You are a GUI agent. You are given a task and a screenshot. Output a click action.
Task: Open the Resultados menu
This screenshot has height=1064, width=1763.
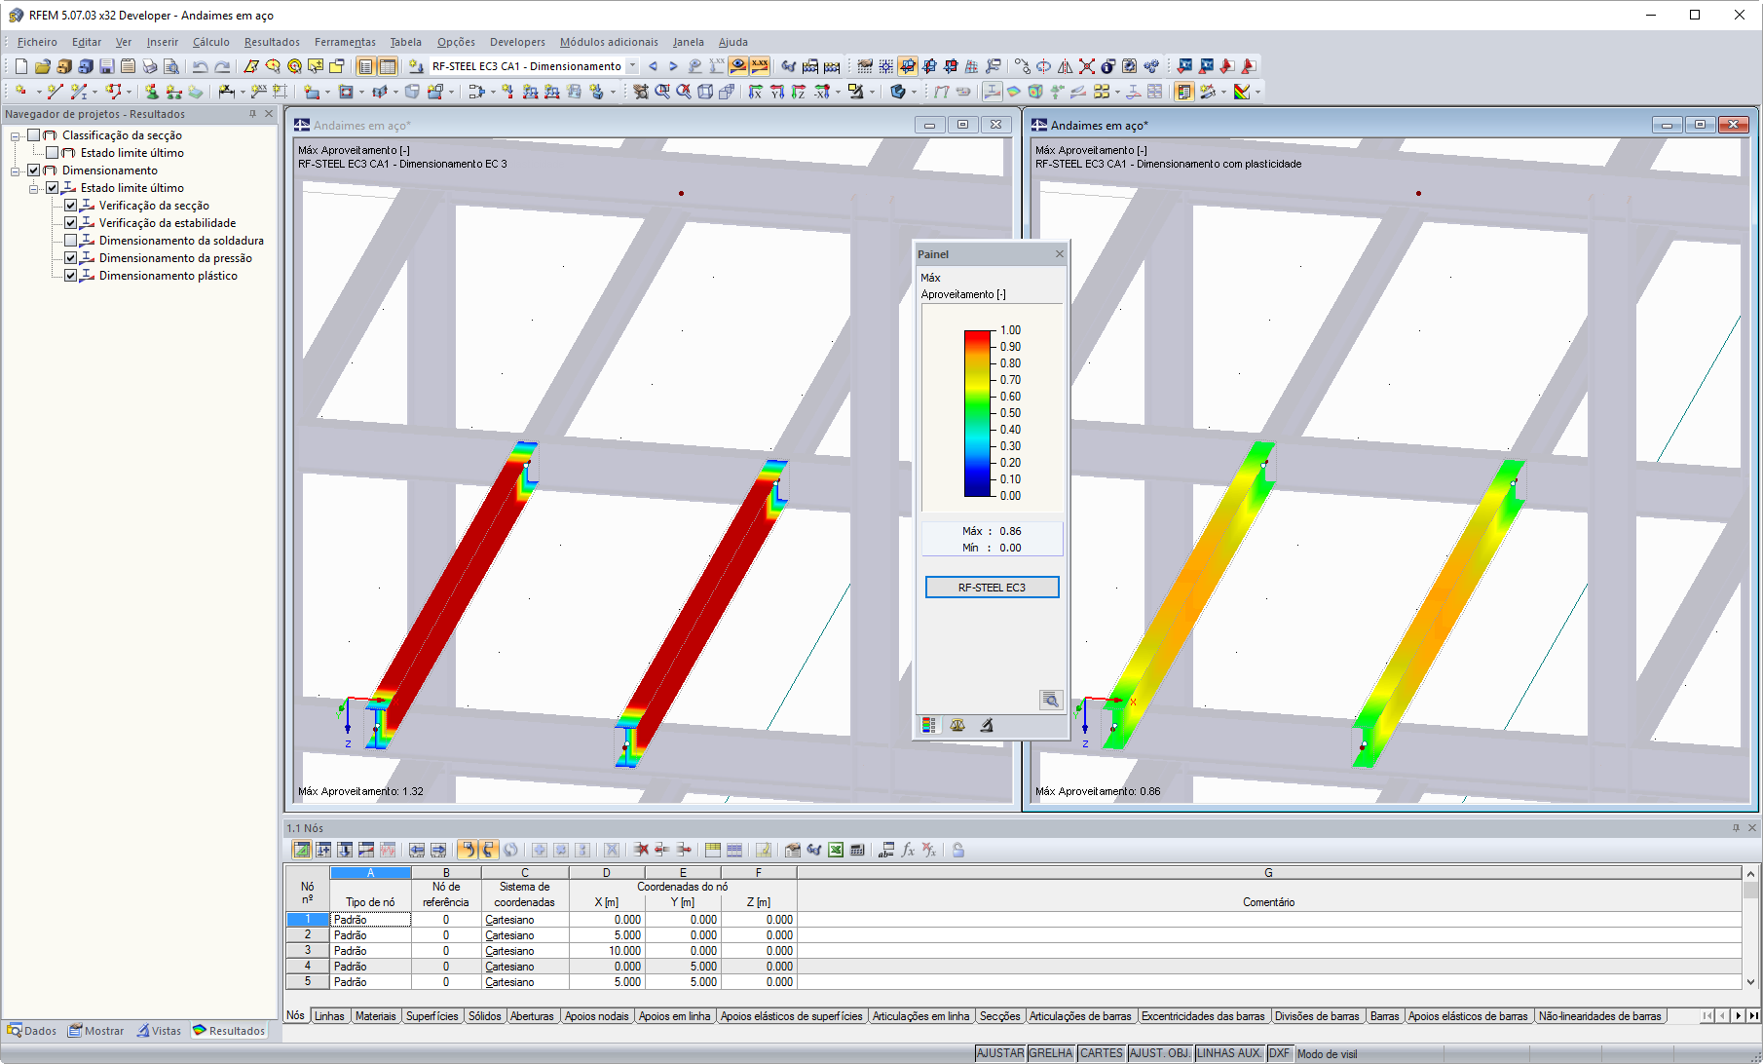(x=270, y=42)
